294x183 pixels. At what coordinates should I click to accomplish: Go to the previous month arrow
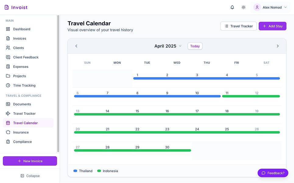[x=76, y=46]
